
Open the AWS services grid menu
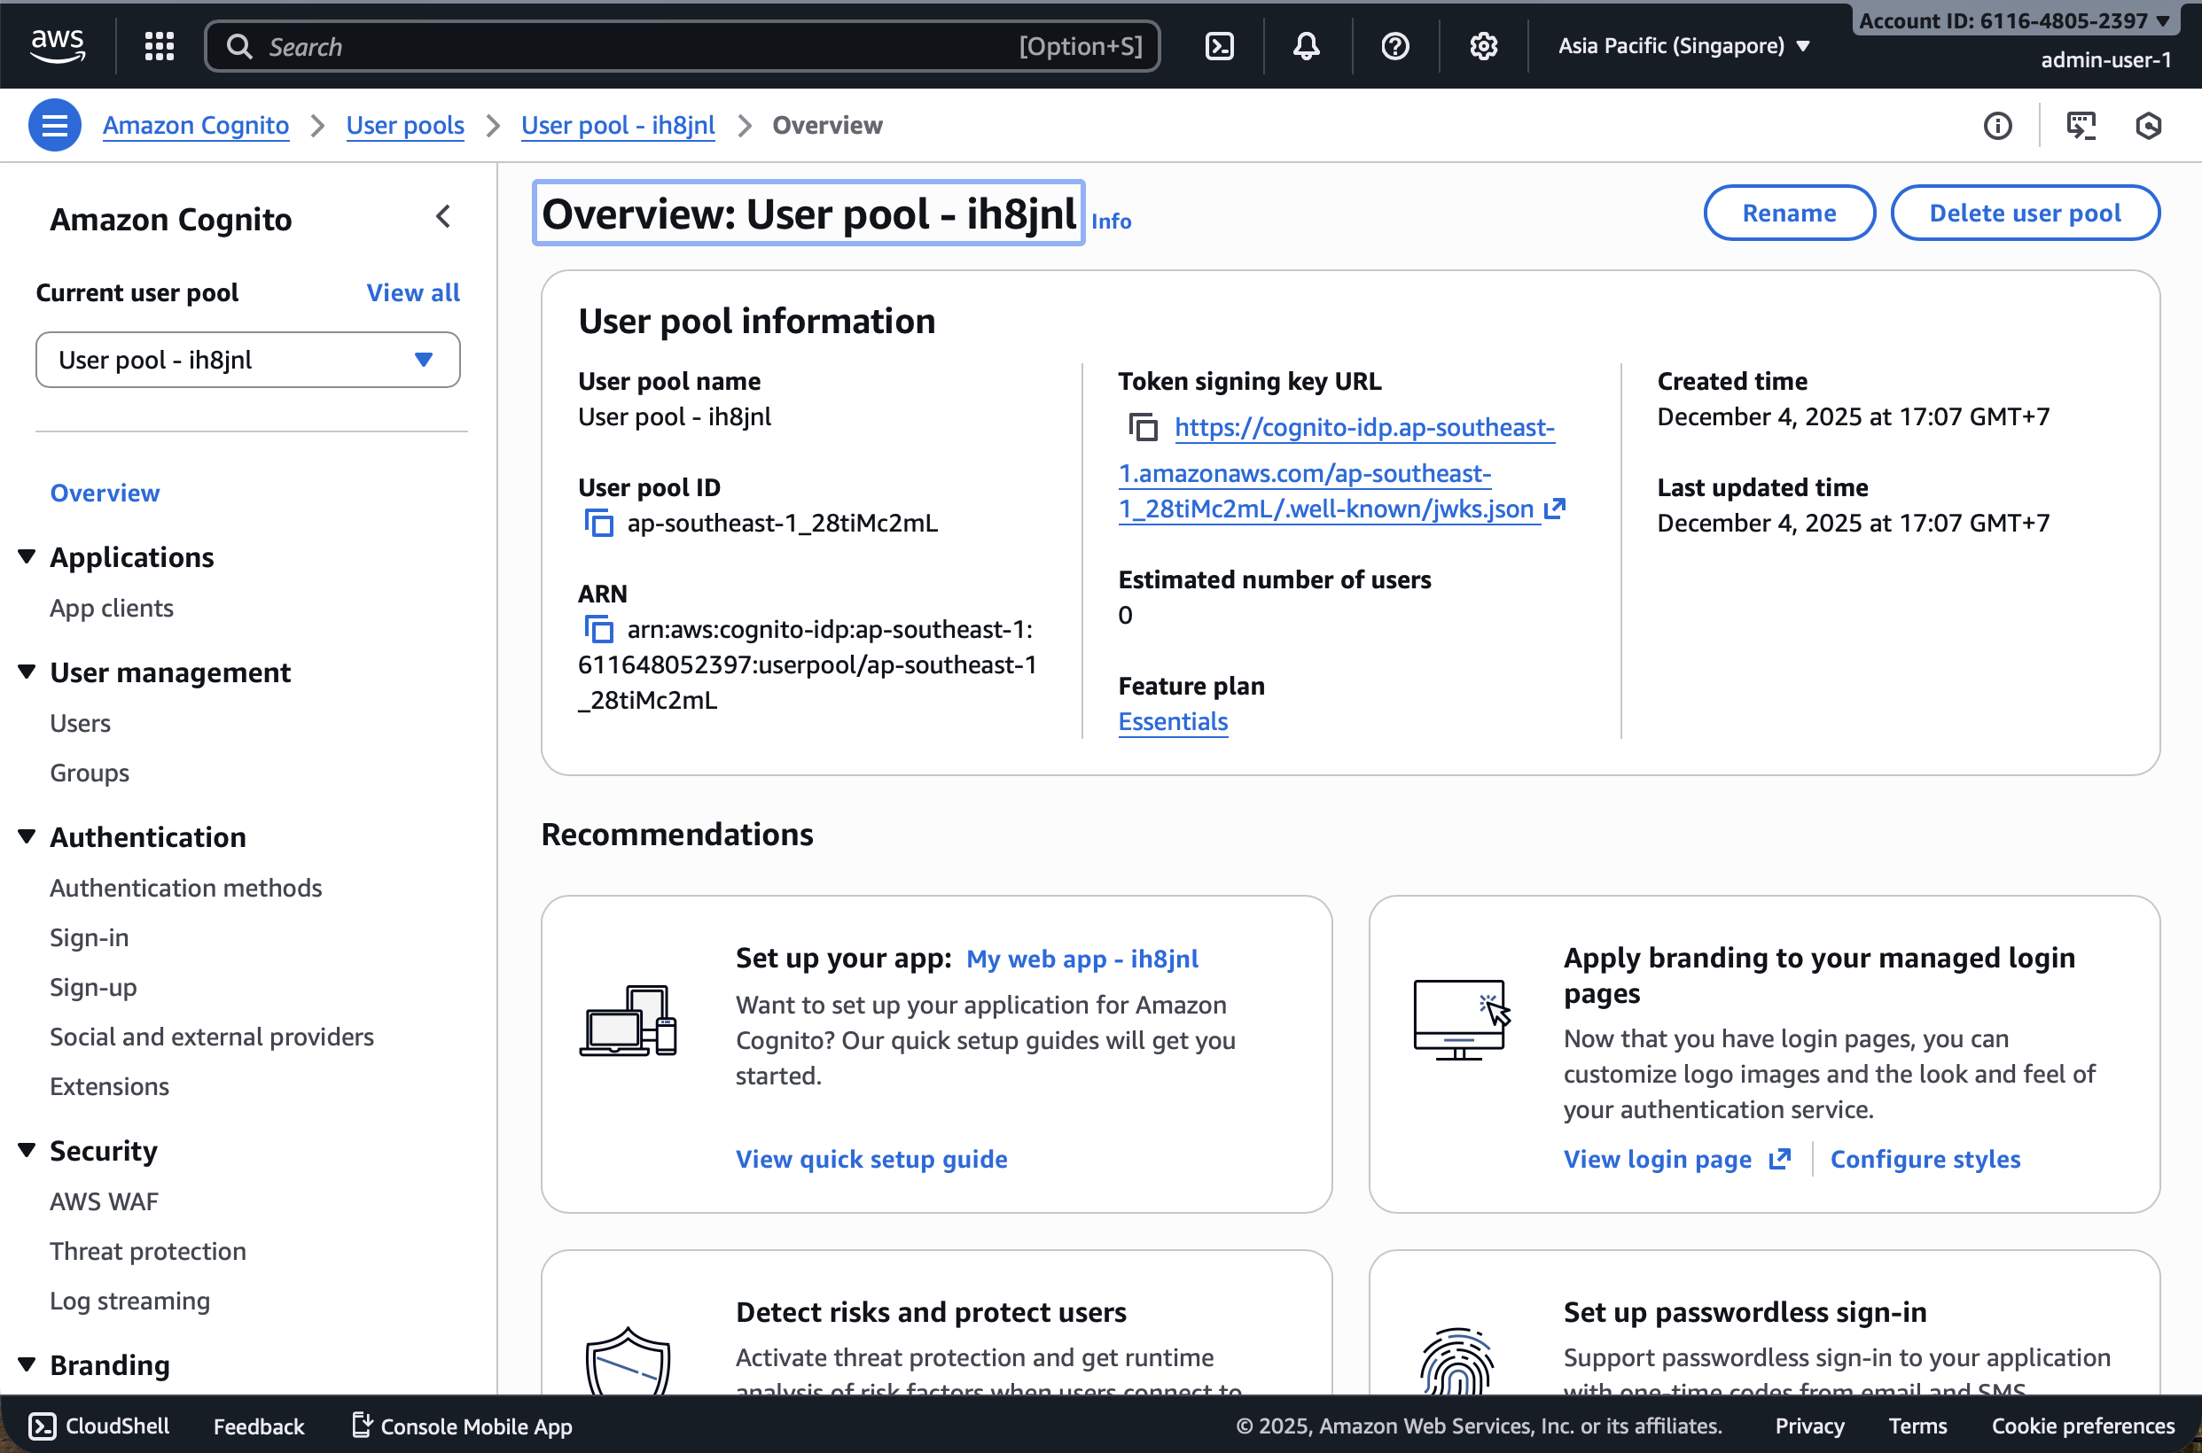click(x=159, y=45)
